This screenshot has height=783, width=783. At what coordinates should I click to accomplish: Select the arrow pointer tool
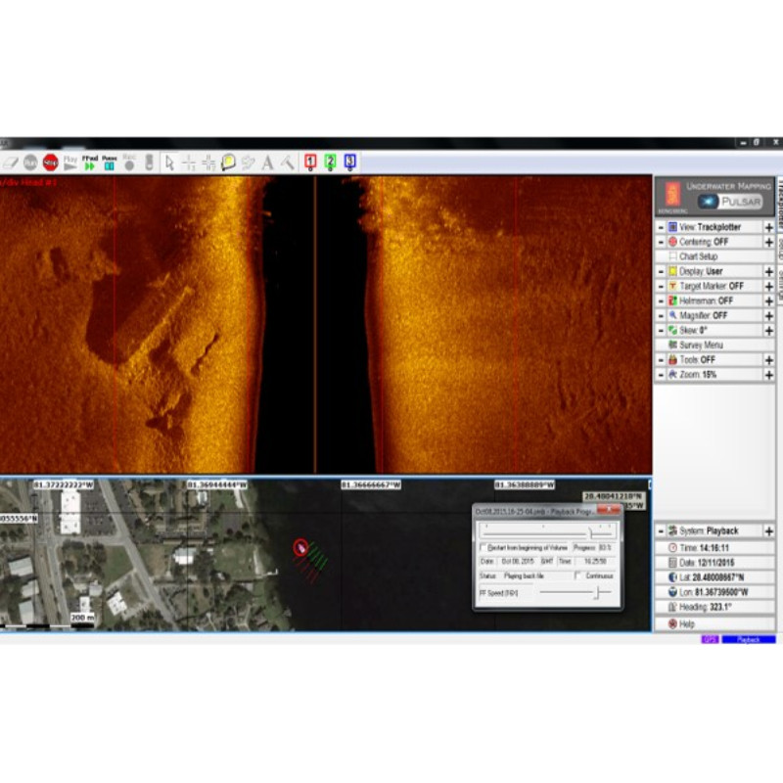(168, 162)
